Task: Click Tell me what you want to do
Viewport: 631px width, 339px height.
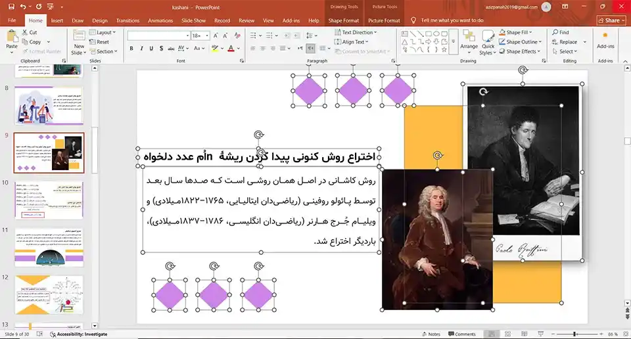Action: point(452,20)
